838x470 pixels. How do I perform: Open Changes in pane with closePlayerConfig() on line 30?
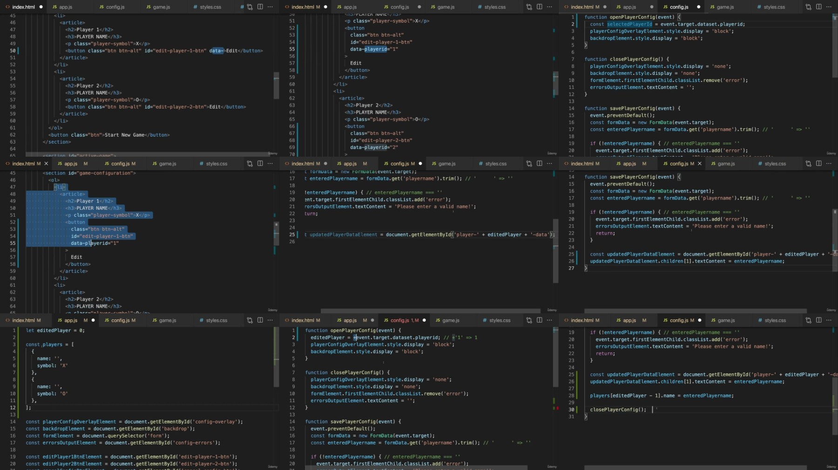click(808, 320)
